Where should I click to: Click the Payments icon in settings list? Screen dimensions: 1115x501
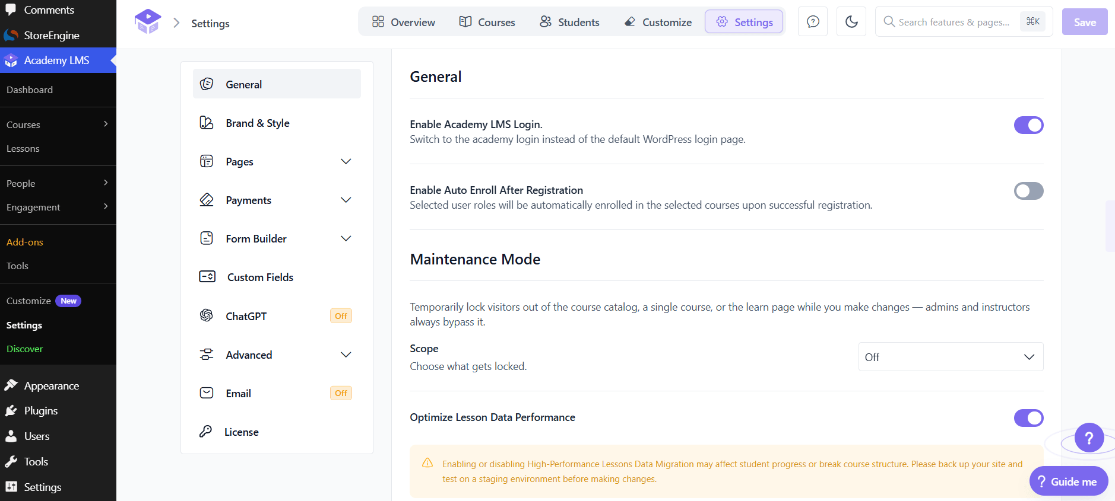[x=207, y=200]
